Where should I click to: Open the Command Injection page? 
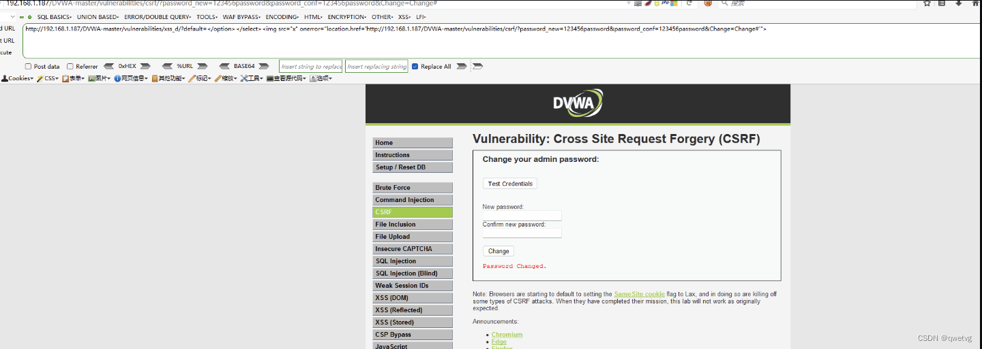[413, 200]
